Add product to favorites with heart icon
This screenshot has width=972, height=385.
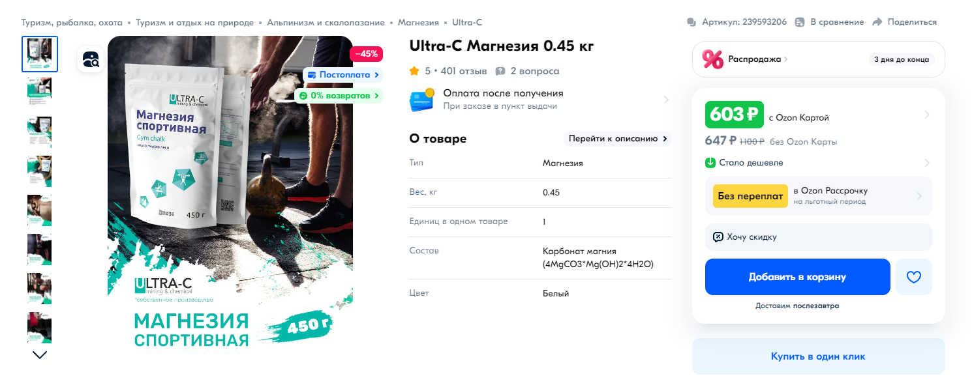click(x=914, y=277)
